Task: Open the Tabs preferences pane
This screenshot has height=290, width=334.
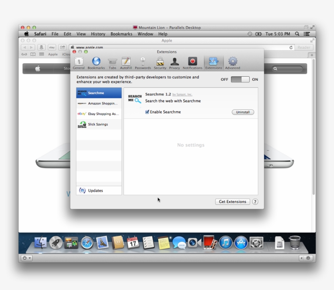Action: coord(112,62)
